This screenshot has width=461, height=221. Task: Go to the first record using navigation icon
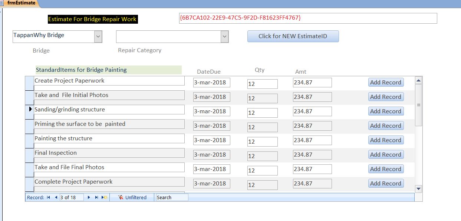click(x=48, y=197)
